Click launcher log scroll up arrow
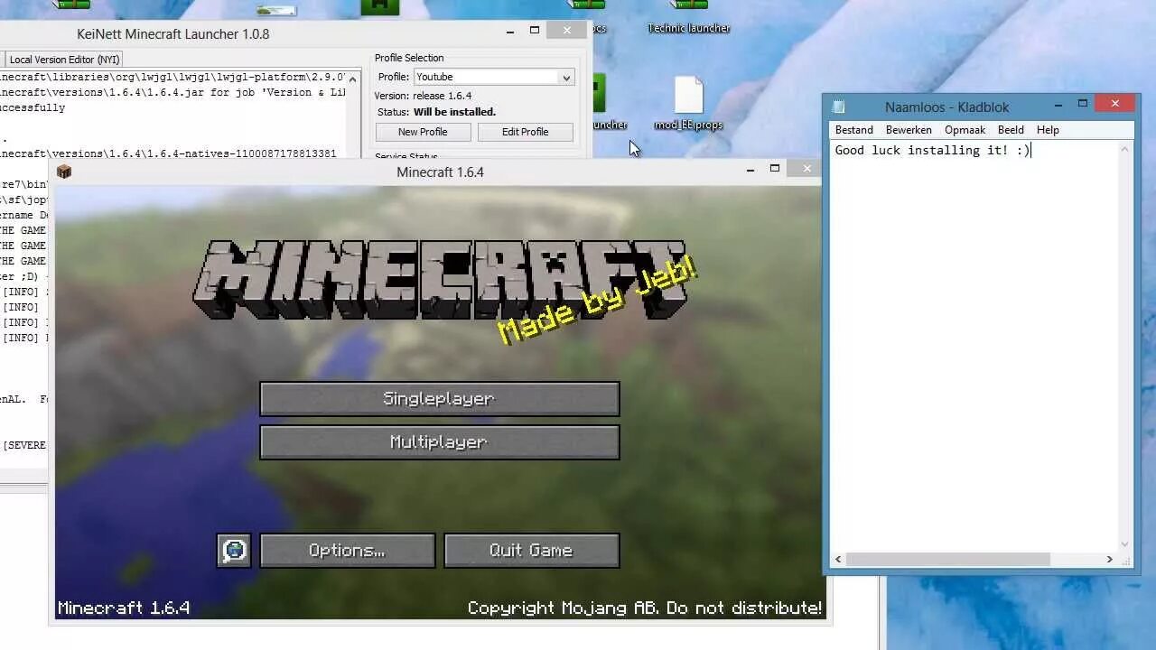Viewport: 1156px width, 650px height. coord(353,79)
